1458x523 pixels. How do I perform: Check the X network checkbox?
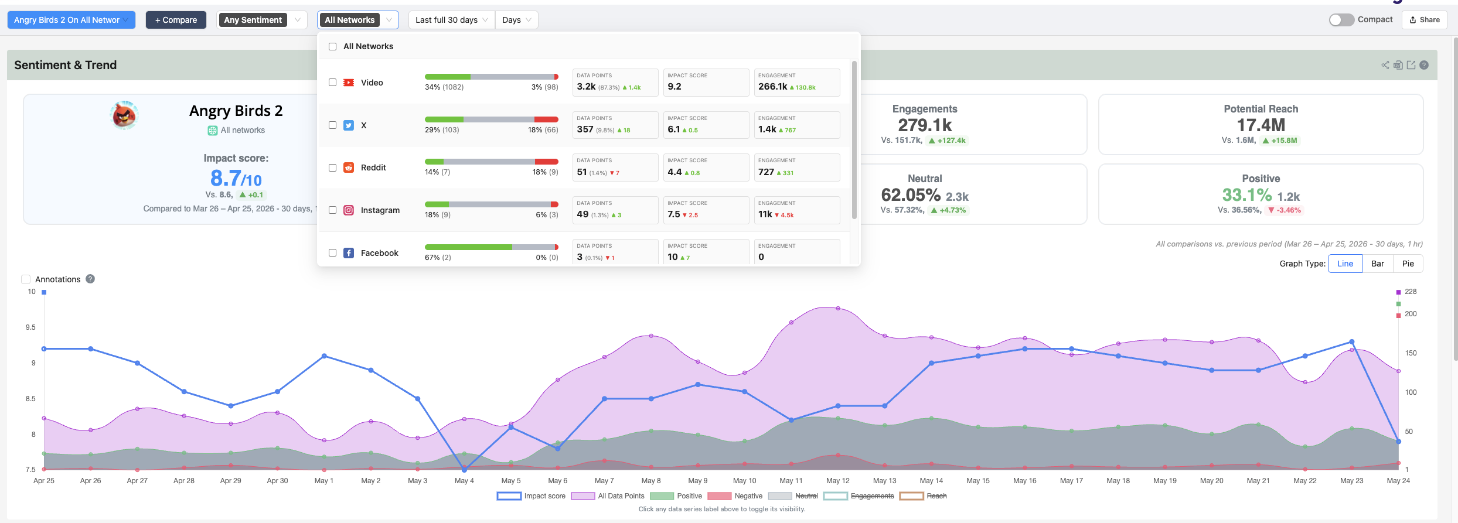click(x=333, y=125)
